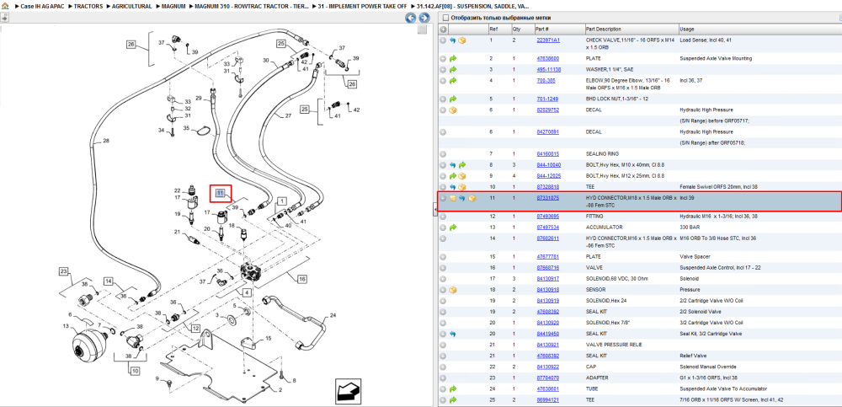The image size is (842, 407).
Task: Open the MAGNUM breadcrumb item
Action: pos(173,7)
